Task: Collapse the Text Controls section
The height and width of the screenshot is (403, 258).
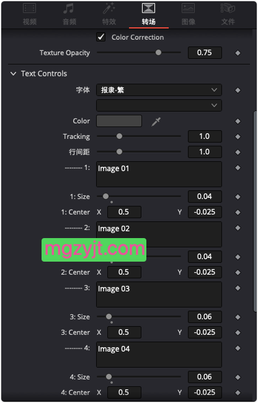Action: (13, 74)
